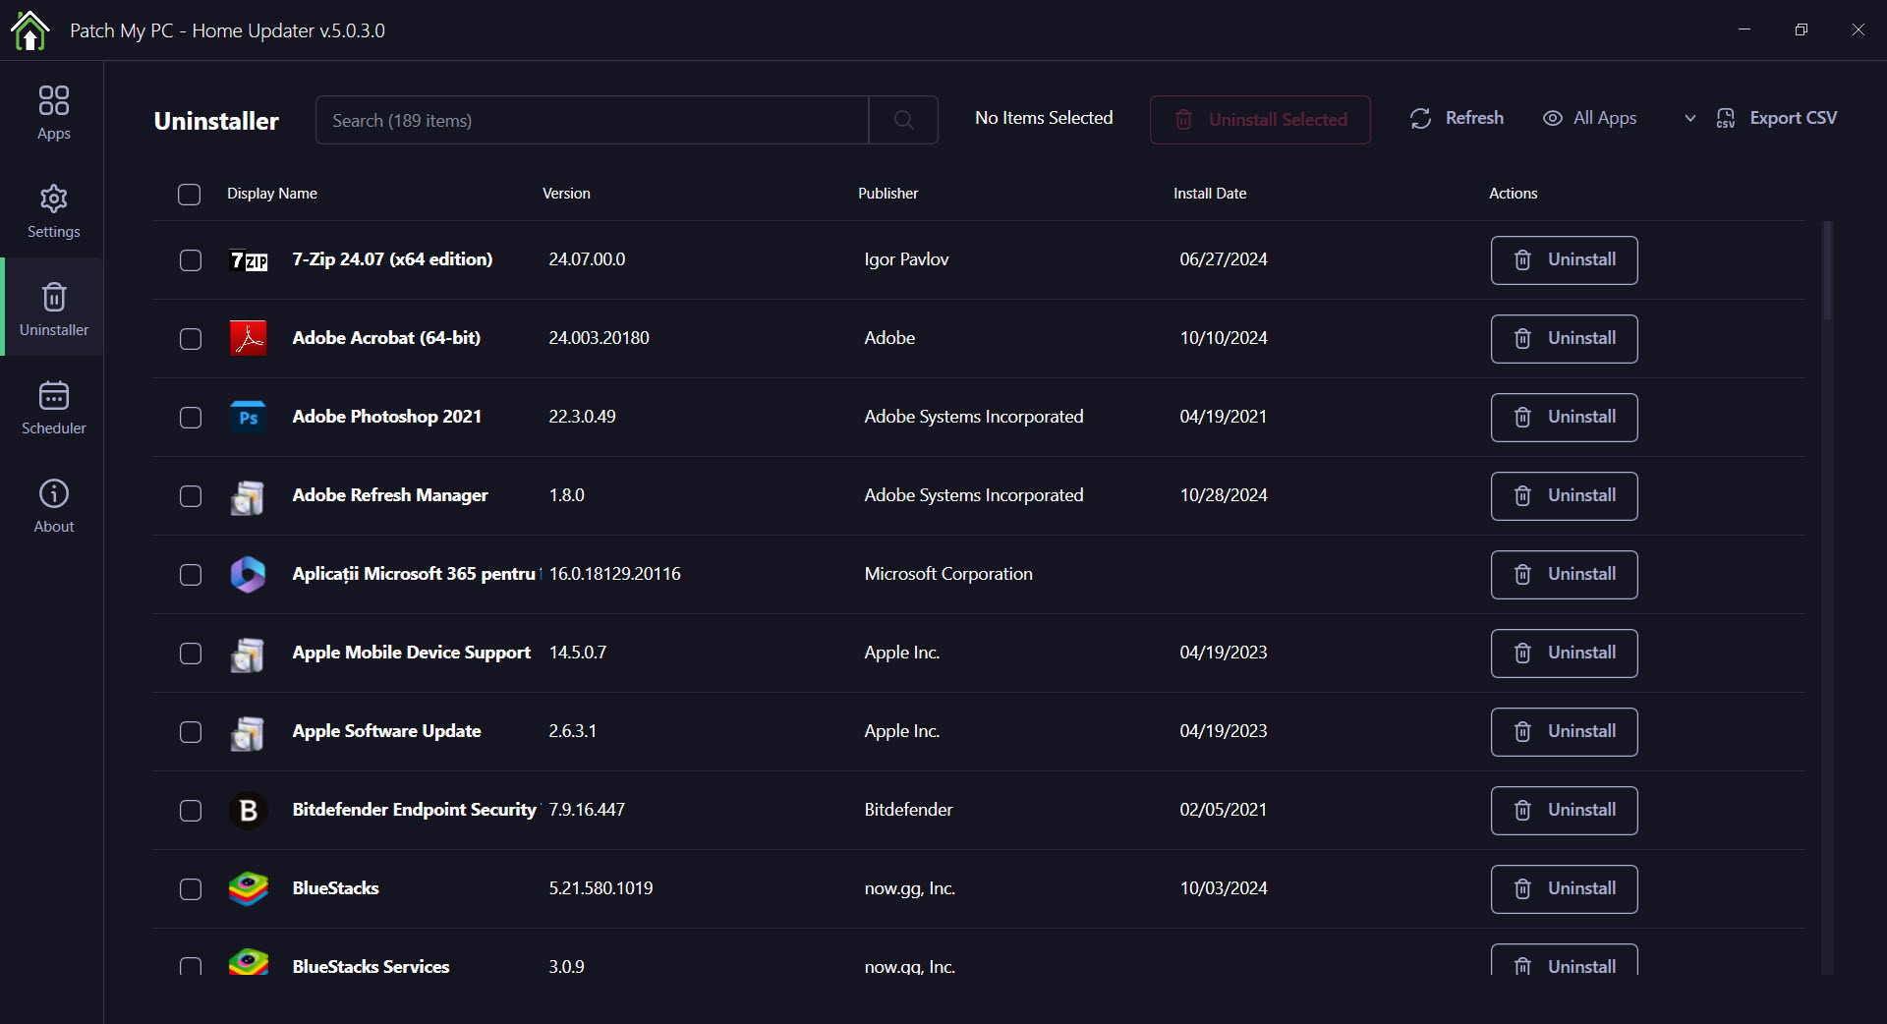Click the Photoshop Ps icon

(x=249, y=417)
